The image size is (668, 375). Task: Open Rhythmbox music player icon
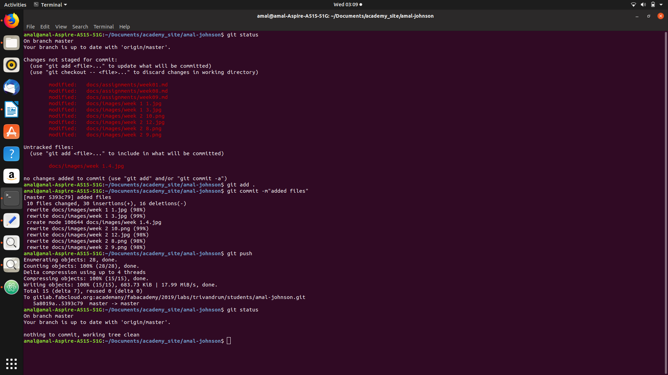pyautogui.click(x=11, y=65)
